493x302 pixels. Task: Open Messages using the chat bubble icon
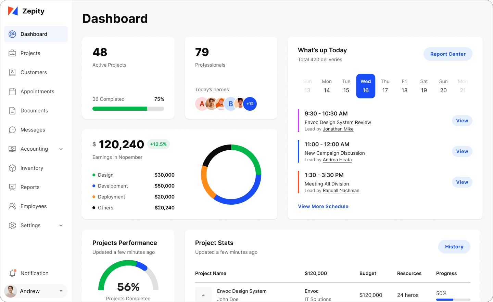12,129
